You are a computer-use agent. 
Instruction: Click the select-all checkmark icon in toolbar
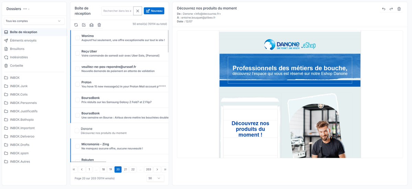tap(84, 25)
